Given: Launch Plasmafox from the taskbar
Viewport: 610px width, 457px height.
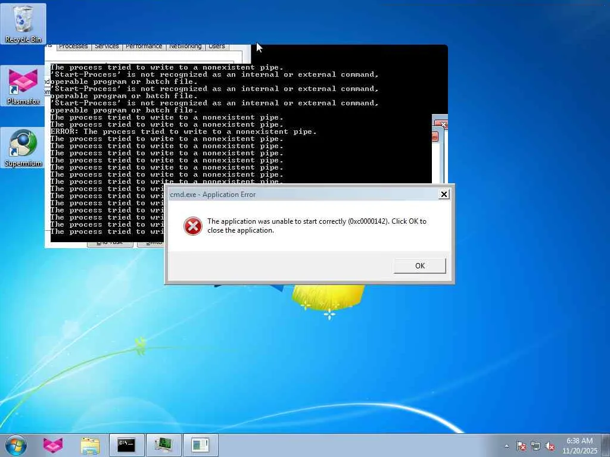Looking at the screenshot, I should [53, 445].
